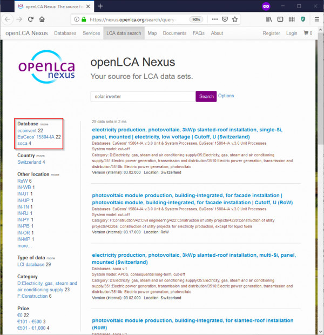This screenshot has width=324, height=335.
Task: Click the openLCA Nexus brand link
Action: click(x=26, y=33)
